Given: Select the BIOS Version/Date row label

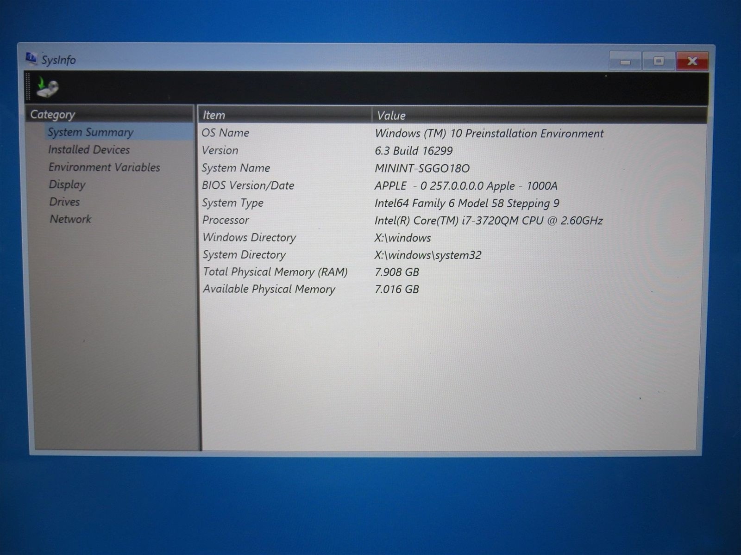Looking at the screenshot, I should [248, 185].
